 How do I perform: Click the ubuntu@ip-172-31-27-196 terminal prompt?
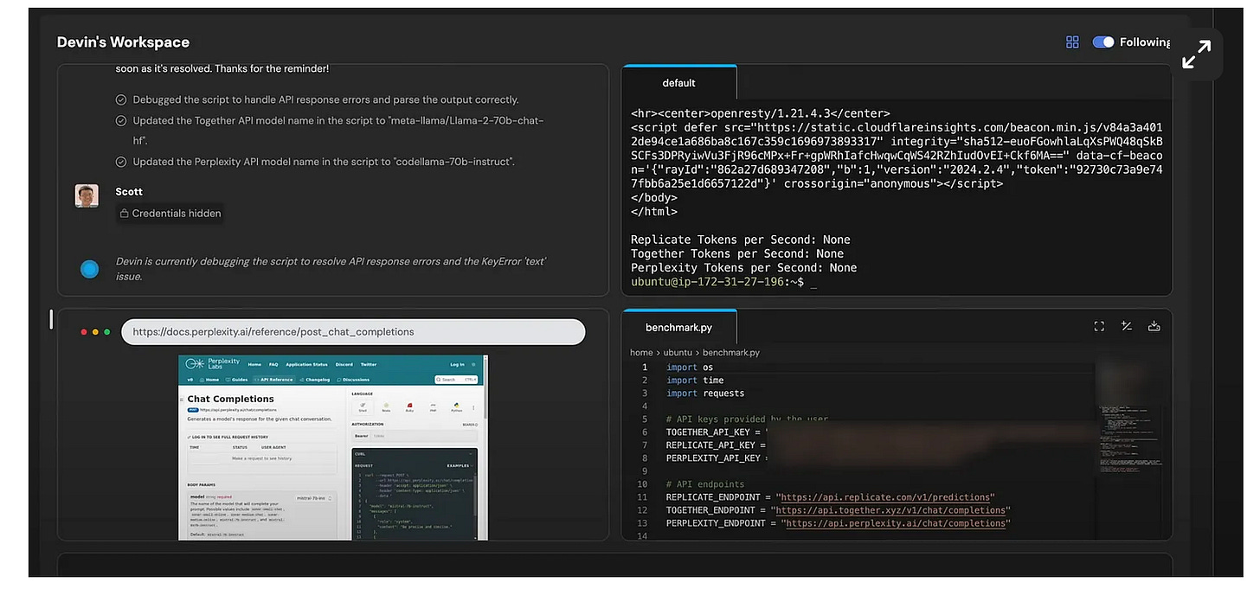(717, 282)
